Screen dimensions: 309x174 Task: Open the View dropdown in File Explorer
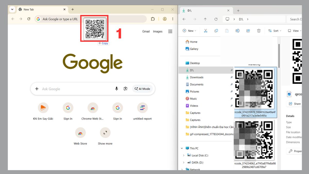[295, 31]
